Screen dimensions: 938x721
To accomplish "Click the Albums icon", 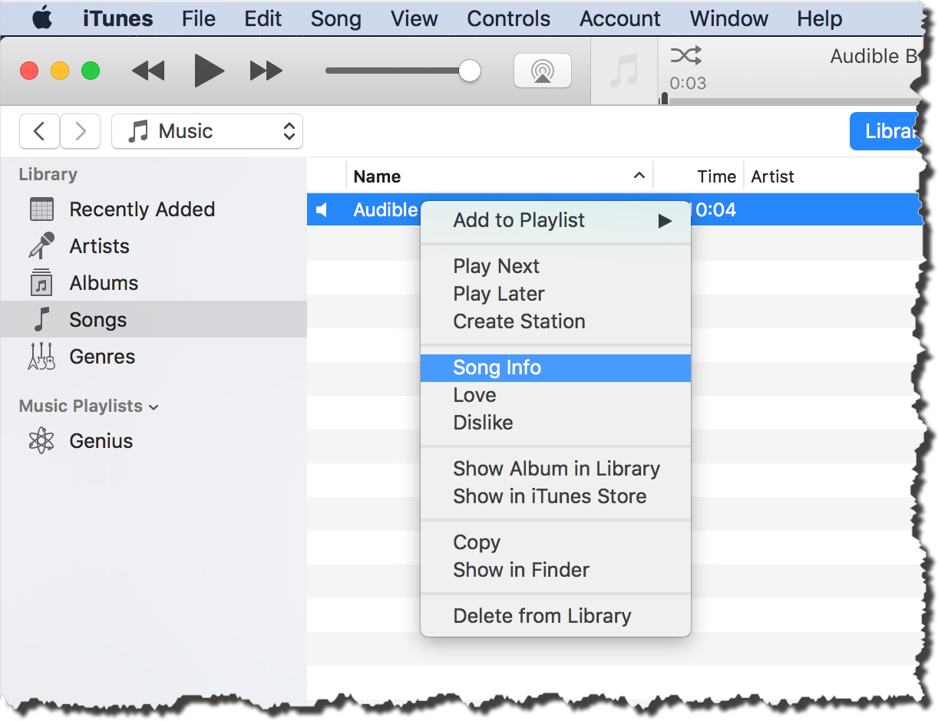I will pyautogui.click(x=41, y=283).
